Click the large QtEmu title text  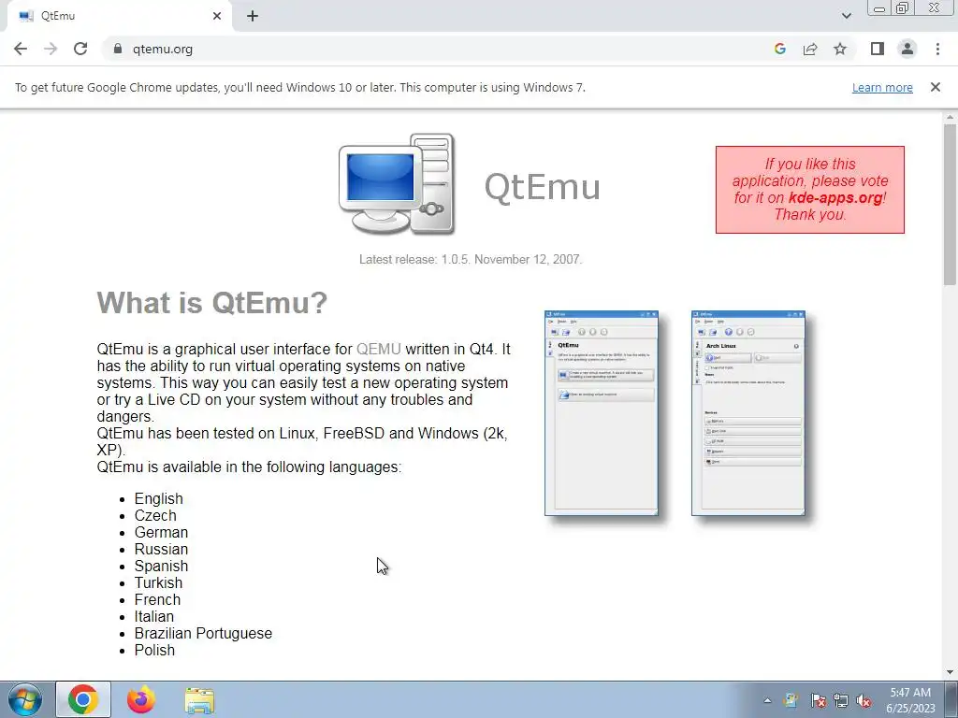[542, 187]
